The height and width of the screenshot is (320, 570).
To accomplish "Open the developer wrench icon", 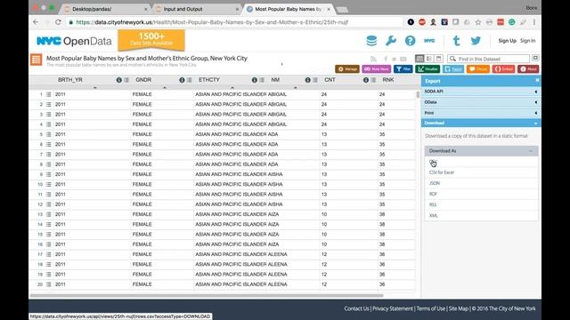I will point(391,41).
